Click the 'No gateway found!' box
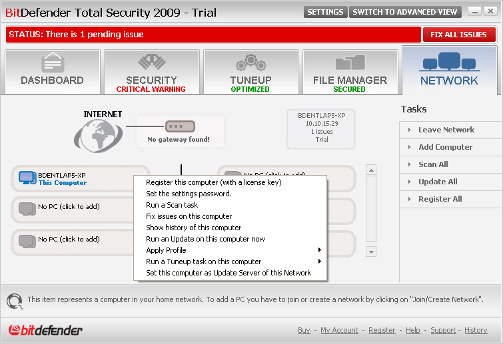The height and width of the screenshot is (344, 503). (181, 131)
